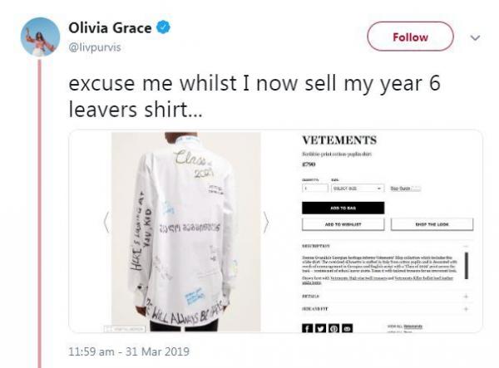499x368 pixels.
Task: Expand the Details section plus
Action: click(x=466, y=297)
